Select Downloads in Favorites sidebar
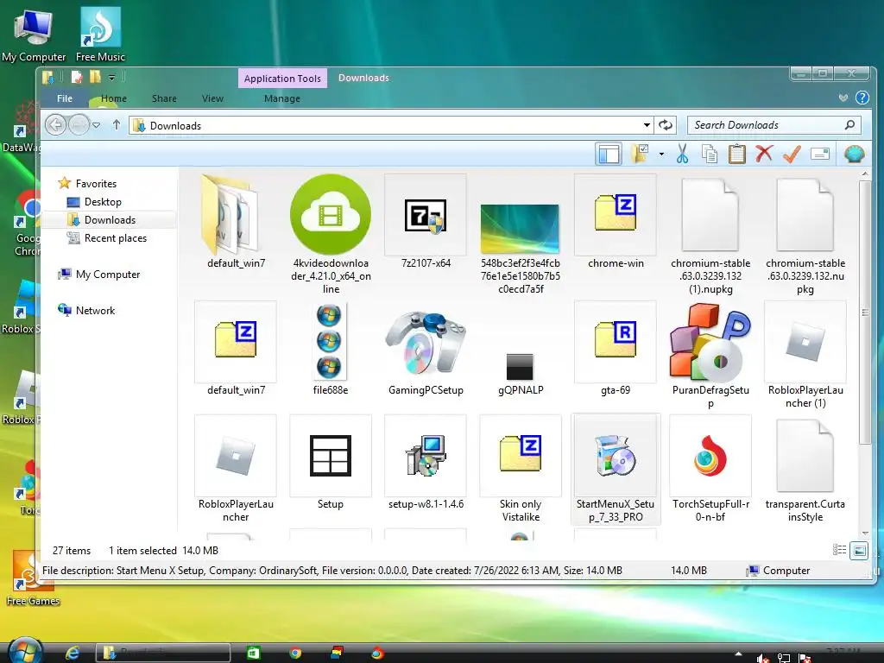This screenshot has width=884, height=663. pyautogui.click(x=110, y=220)
